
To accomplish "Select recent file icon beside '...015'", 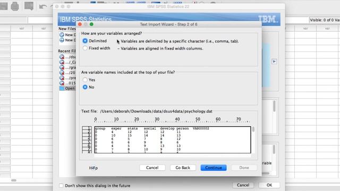I will [x=62, y=83].
